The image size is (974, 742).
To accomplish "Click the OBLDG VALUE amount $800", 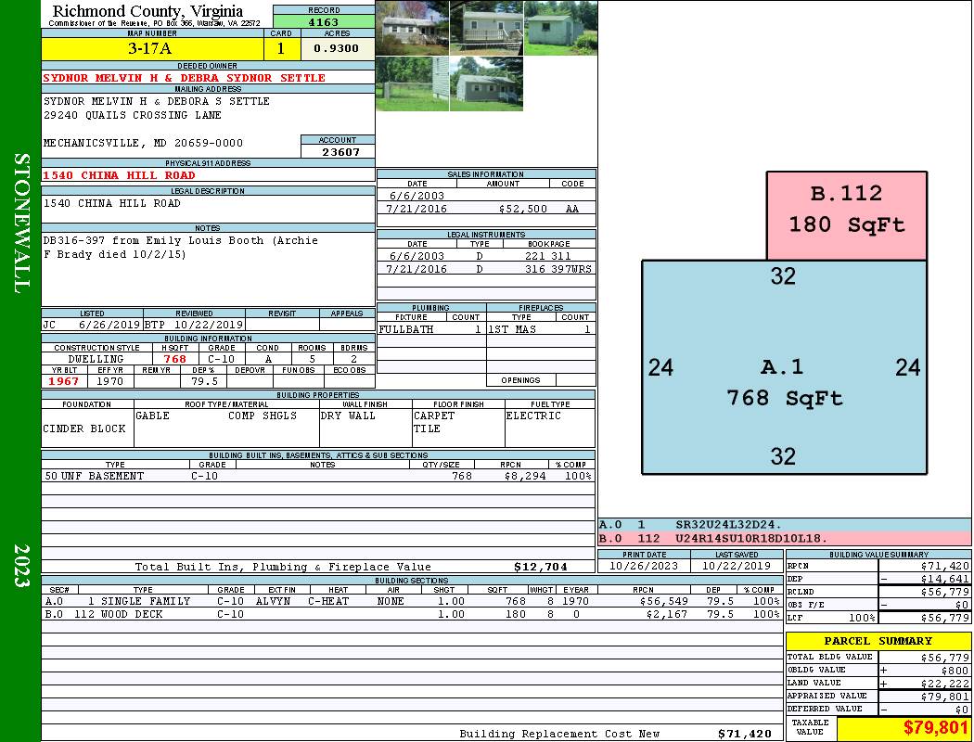I will click(x=955, y=670).
